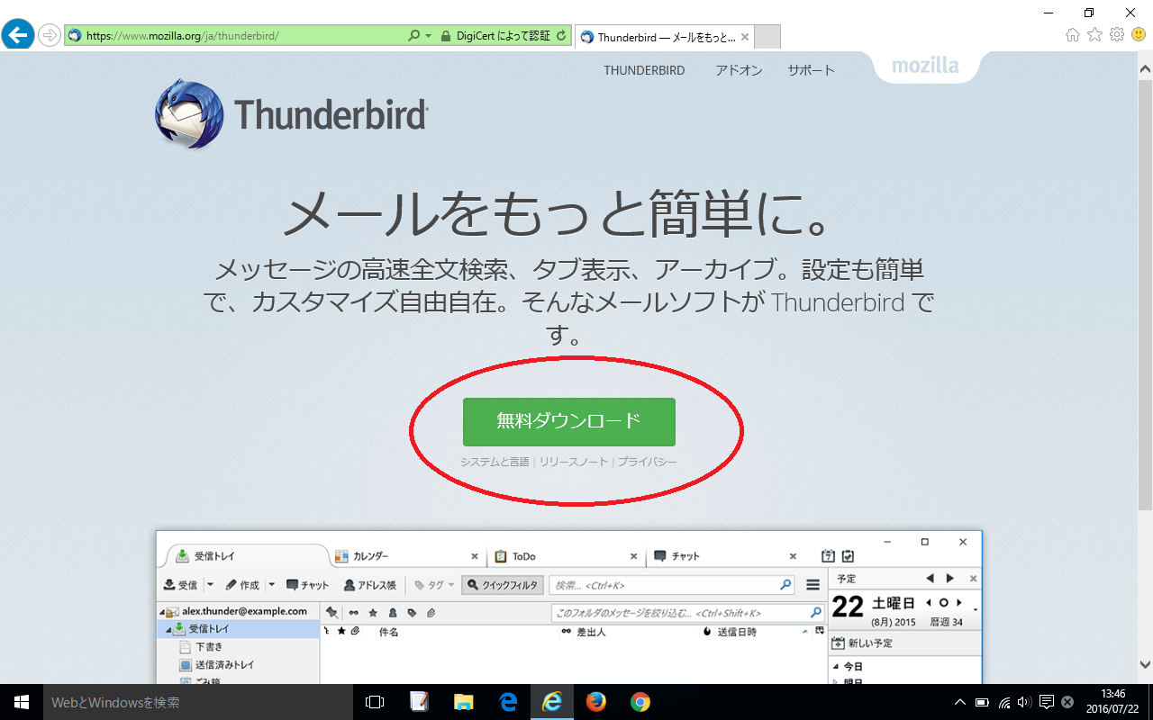
Task: Click the IE Home icon
Action: [1073, 35]
